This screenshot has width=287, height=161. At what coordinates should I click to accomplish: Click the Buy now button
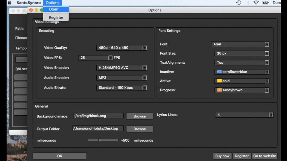pyautogui.click(x=222, y=156)
